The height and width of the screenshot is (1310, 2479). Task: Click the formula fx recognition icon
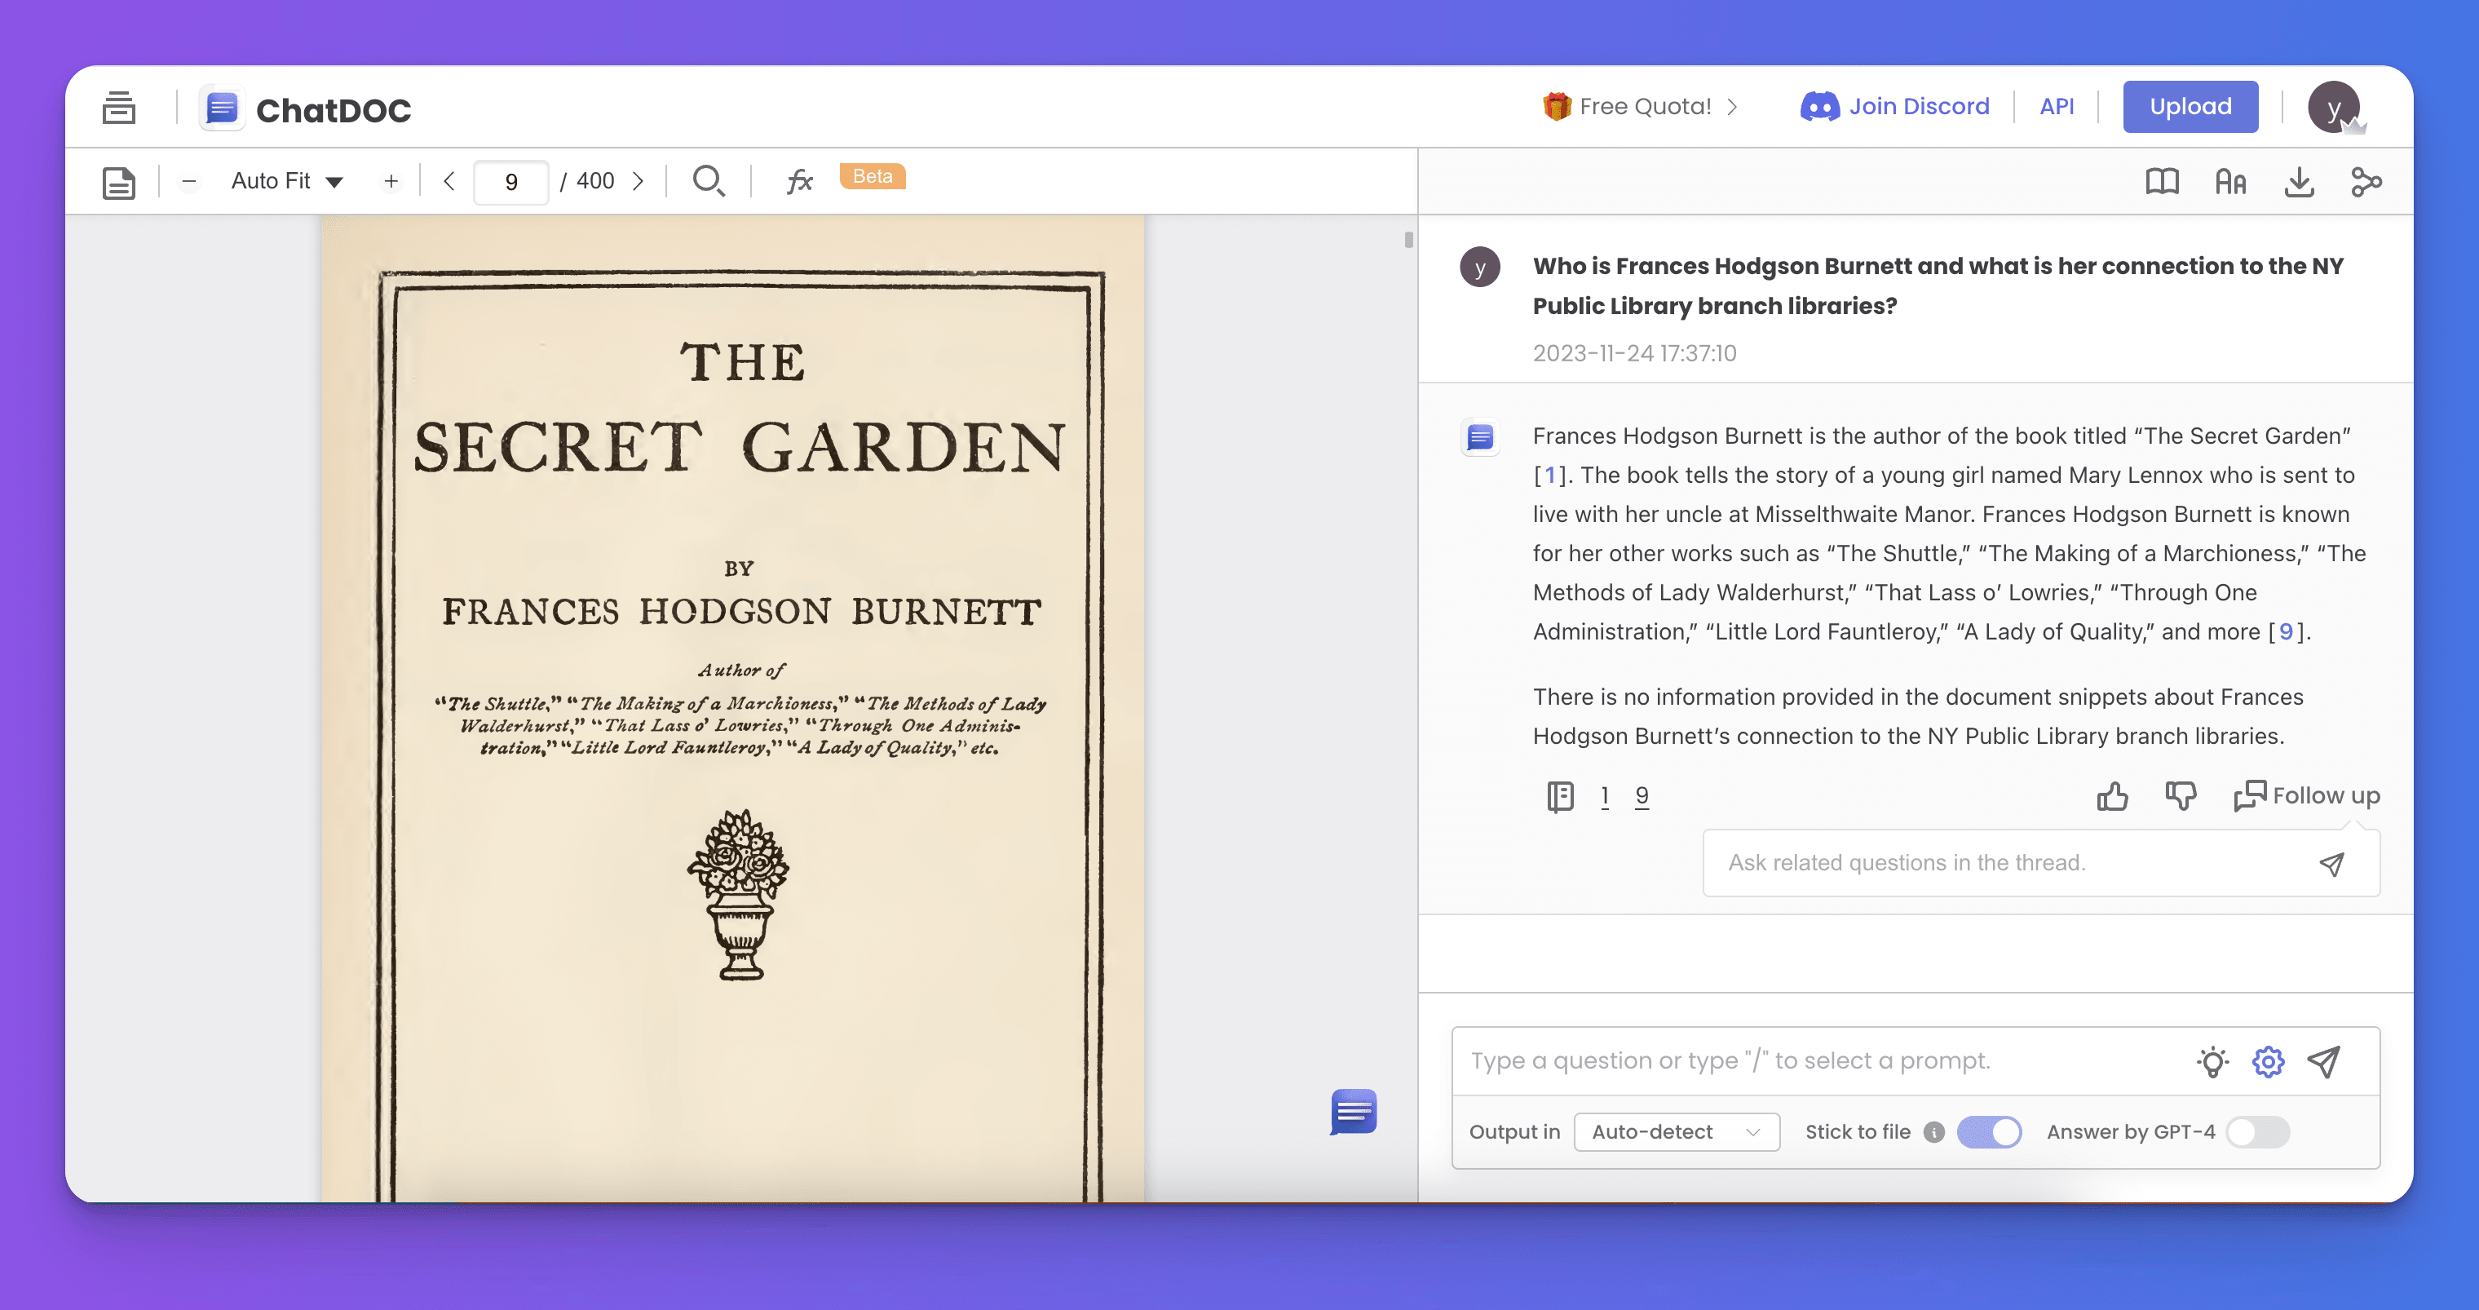tap(800, 181)
